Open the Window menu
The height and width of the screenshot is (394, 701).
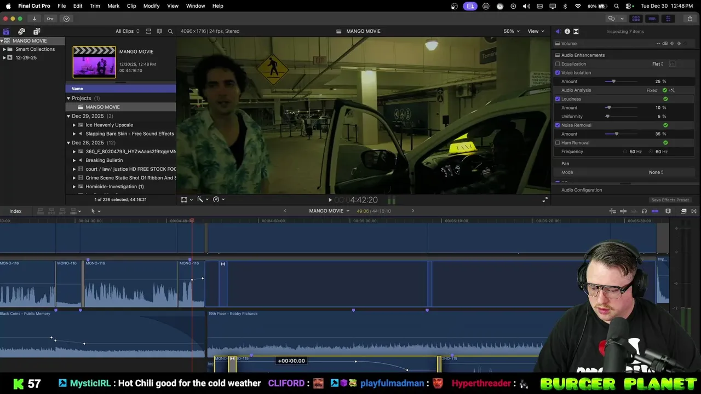196,6
